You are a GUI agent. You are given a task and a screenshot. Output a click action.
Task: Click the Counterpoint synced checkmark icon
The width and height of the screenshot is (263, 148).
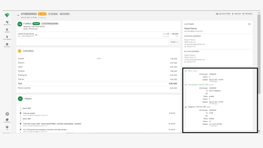click(x=186, y=85)
